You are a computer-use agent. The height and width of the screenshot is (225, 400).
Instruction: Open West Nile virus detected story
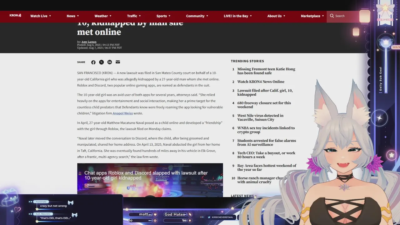[x=260, y=117]
